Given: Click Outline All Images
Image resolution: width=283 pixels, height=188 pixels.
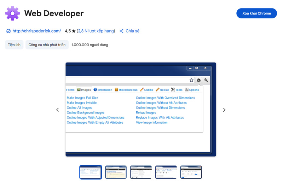Looking at the screenshot, I should click(79, 108).
